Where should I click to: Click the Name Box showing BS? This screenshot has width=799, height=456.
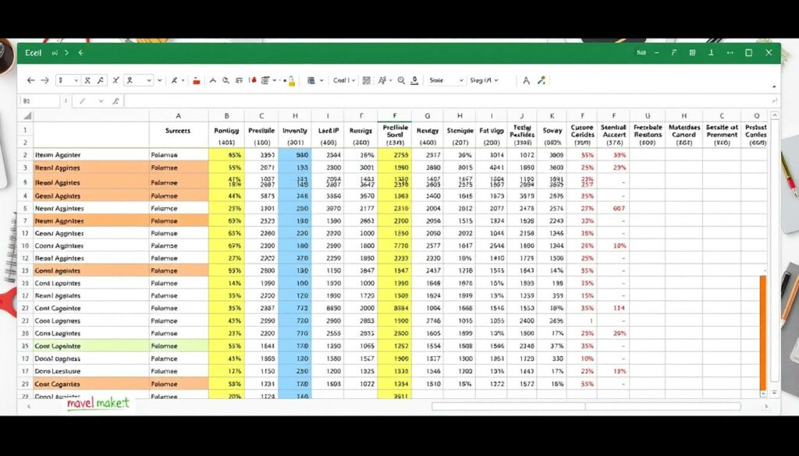click(40, 101)
